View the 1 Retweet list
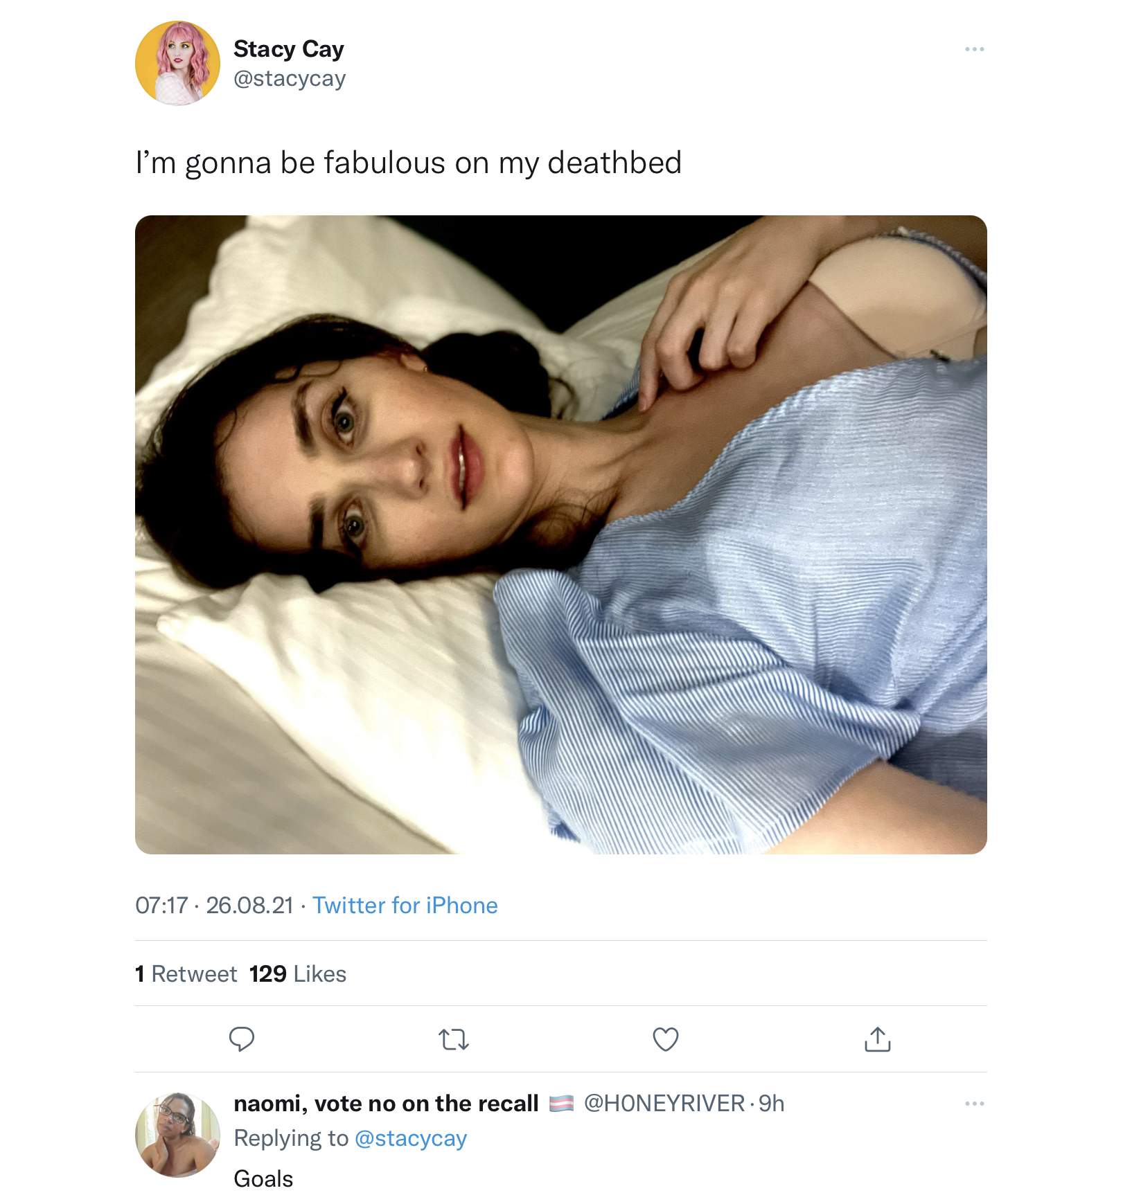The height and width of the screenshot is (1204, 1123). (x=186, y=974)
